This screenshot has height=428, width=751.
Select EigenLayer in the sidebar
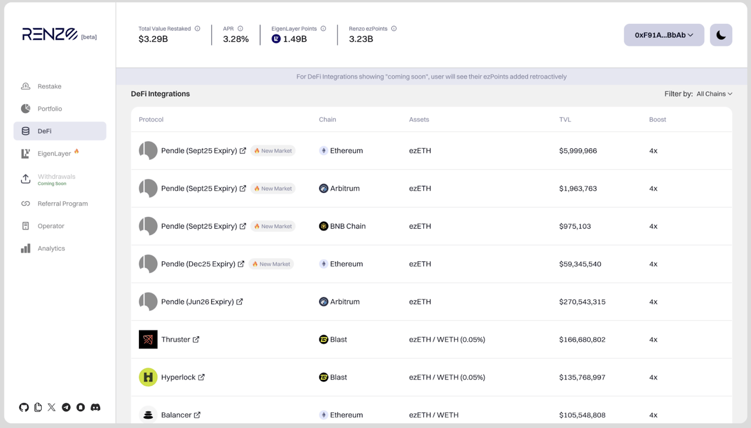(54, 153)
